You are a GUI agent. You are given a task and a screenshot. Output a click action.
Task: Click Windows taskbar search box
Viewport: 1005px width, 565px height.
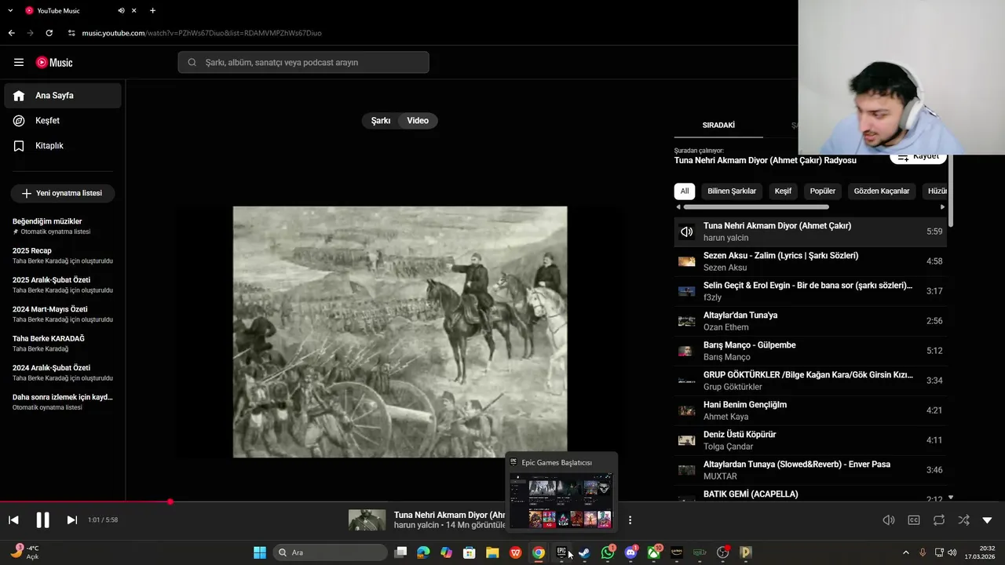coord(331,552)
